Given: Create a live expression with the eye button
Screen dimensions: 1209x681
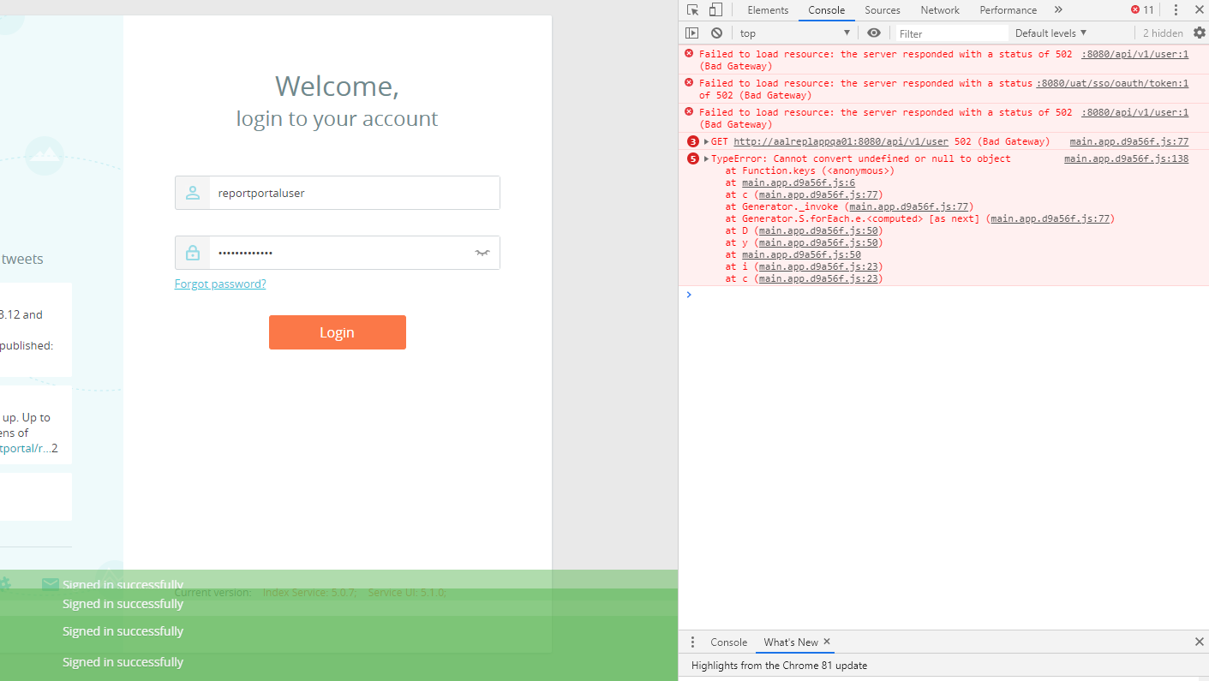Looking at the screenshot, I should pos(874,33).
